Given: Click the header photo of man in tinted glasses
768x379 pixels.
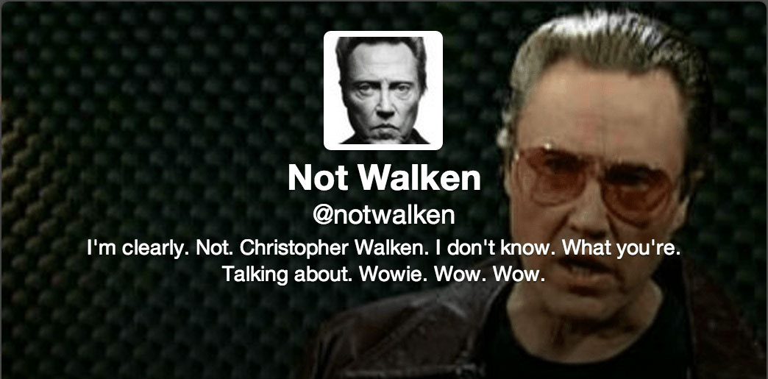Looking at the screenshot, I should (x=563, y=196).
